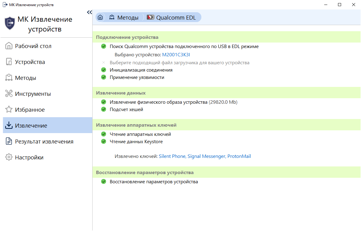Open Избранное in sidebar
This screenshot has width=361, height=231.
coord(48,110)
